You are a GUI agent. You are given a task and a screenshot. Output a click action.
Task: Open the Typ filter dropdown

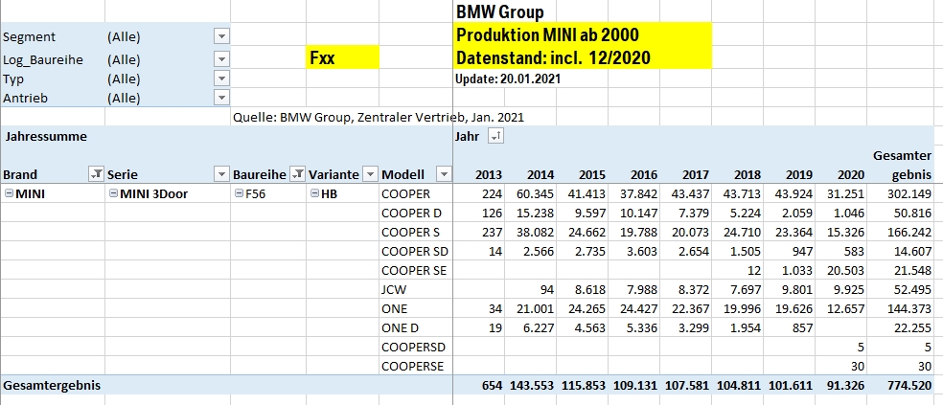pos(221,79)
